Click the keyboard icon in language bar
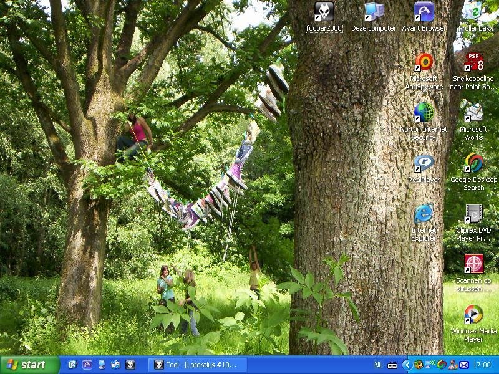Screen dimensions: 499x374 click(x=392, y=365)
